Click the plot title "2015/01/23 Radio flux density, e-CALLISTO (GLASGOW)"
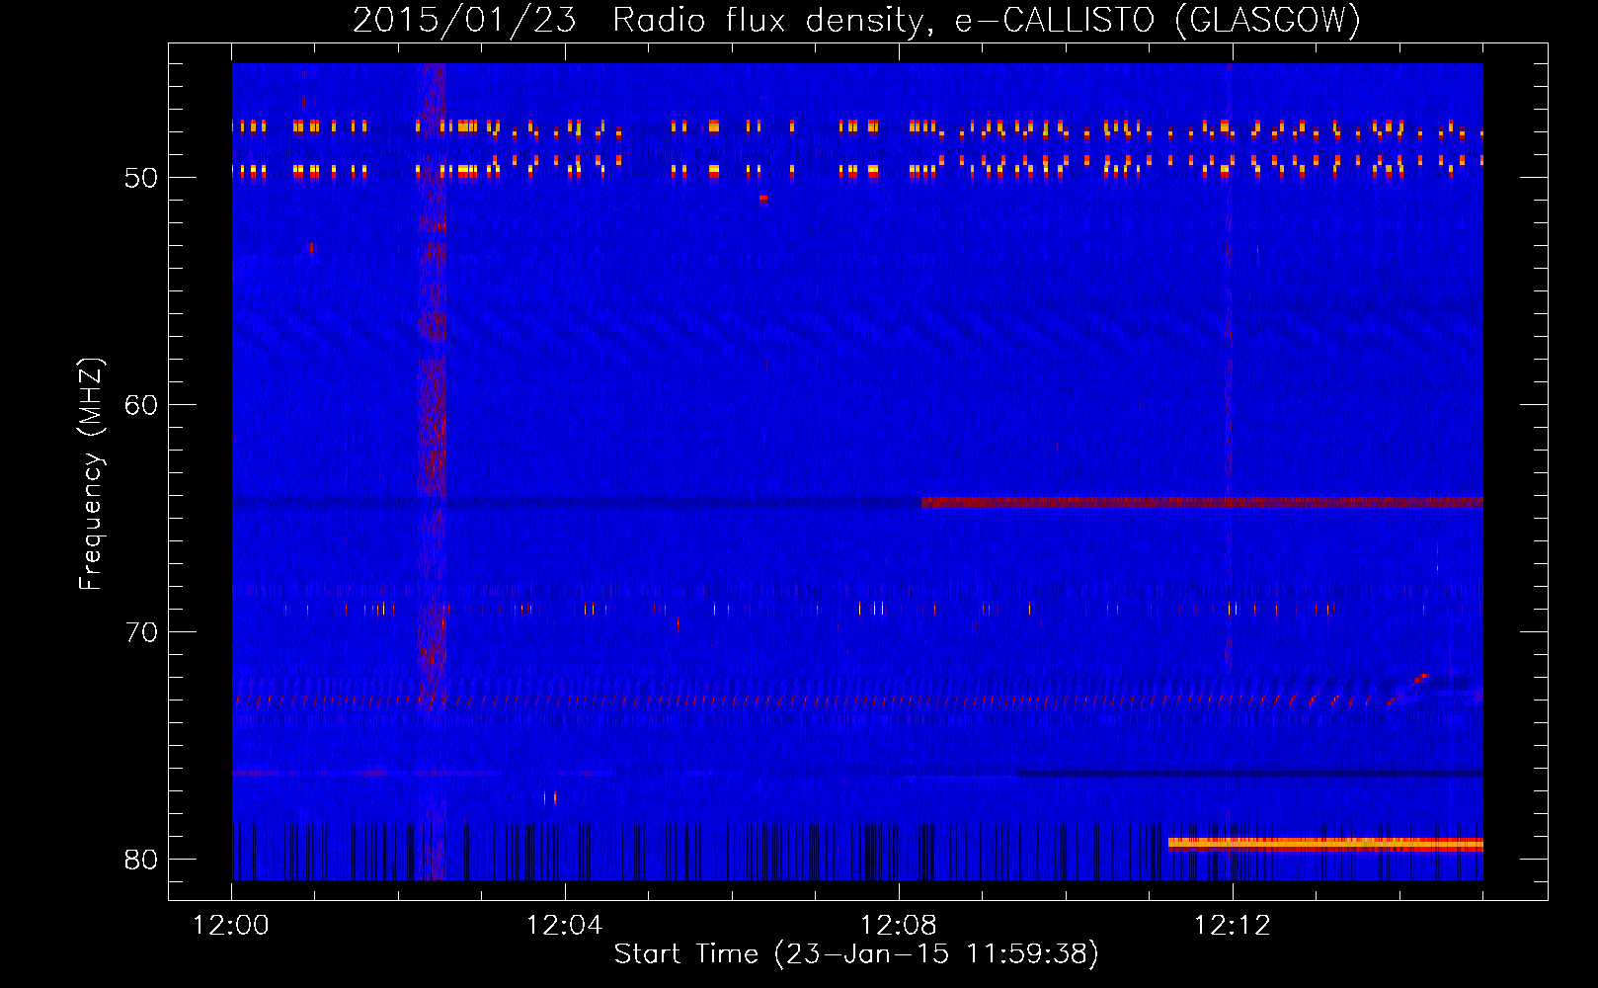Image resolution: width=1598 pixels, height=988 pixels. [856, 20]
